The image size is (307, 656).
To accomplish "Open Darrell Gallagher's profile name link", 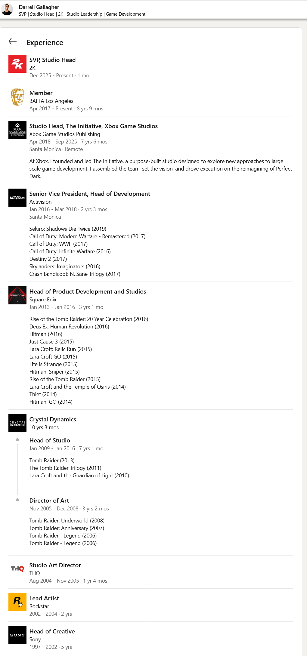I will (39, 7).
